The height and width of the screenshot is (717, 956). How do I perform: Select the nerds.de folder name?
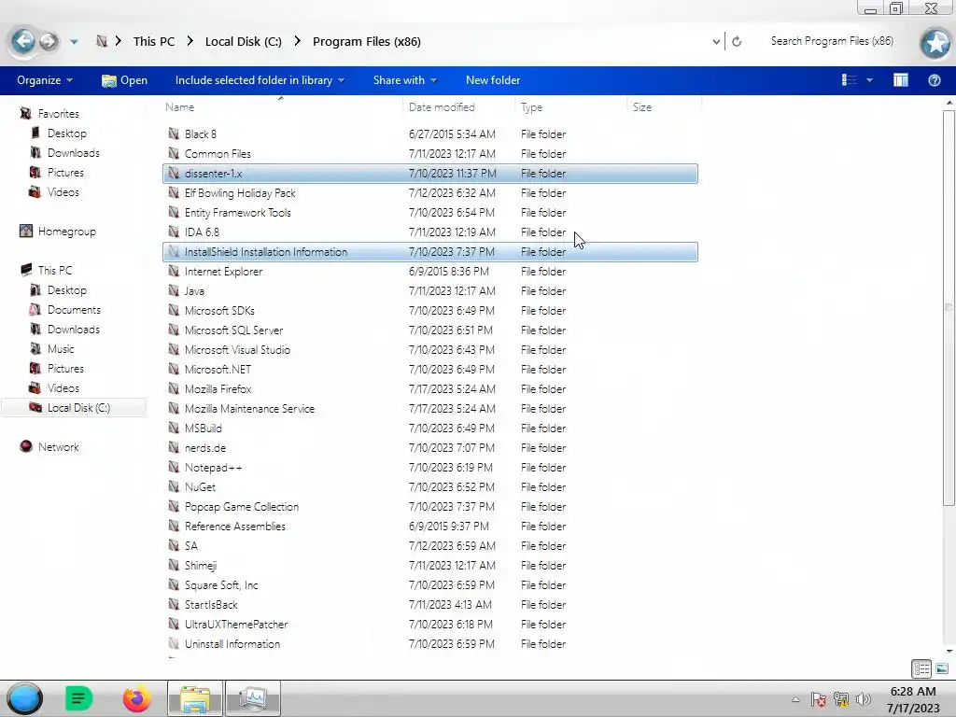[204, 447]
